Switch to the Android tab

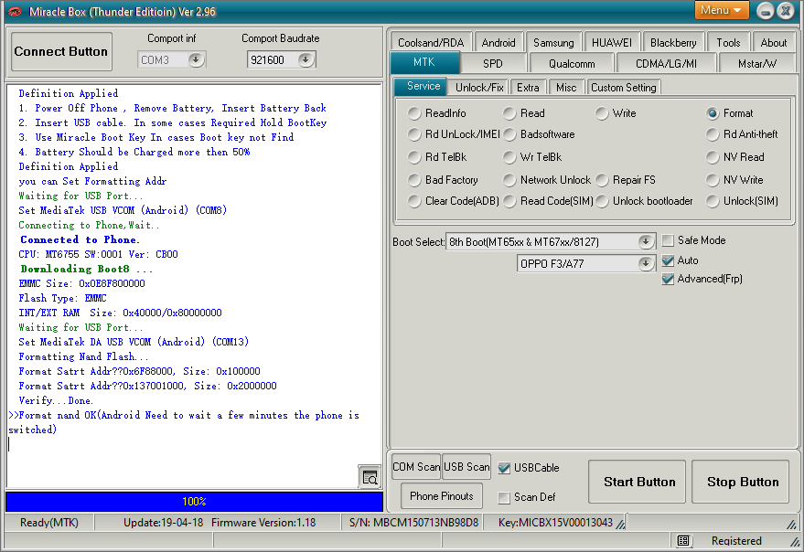(498, 43)
